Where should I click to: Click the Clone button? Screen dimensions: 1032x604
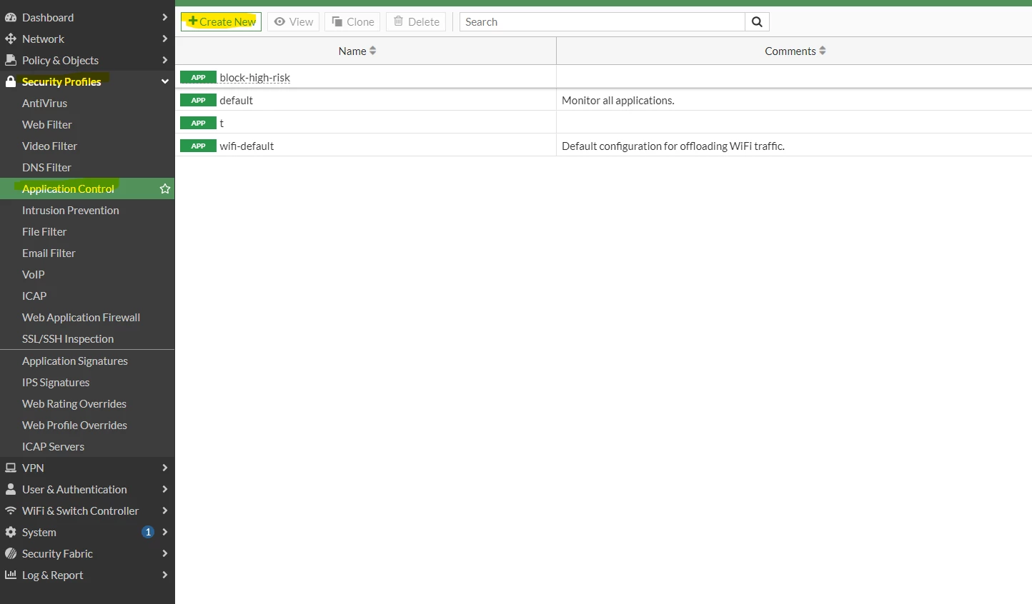click(353, 21)
